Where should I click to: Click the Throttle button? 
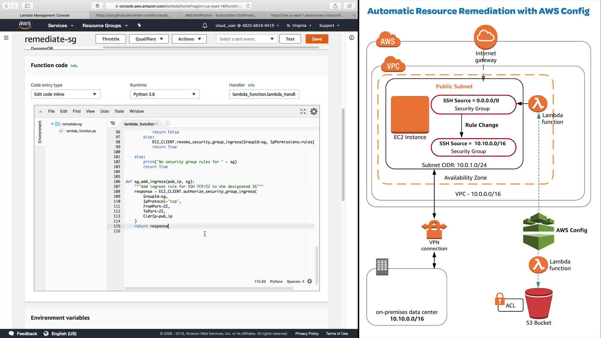[x=110, y=39]
